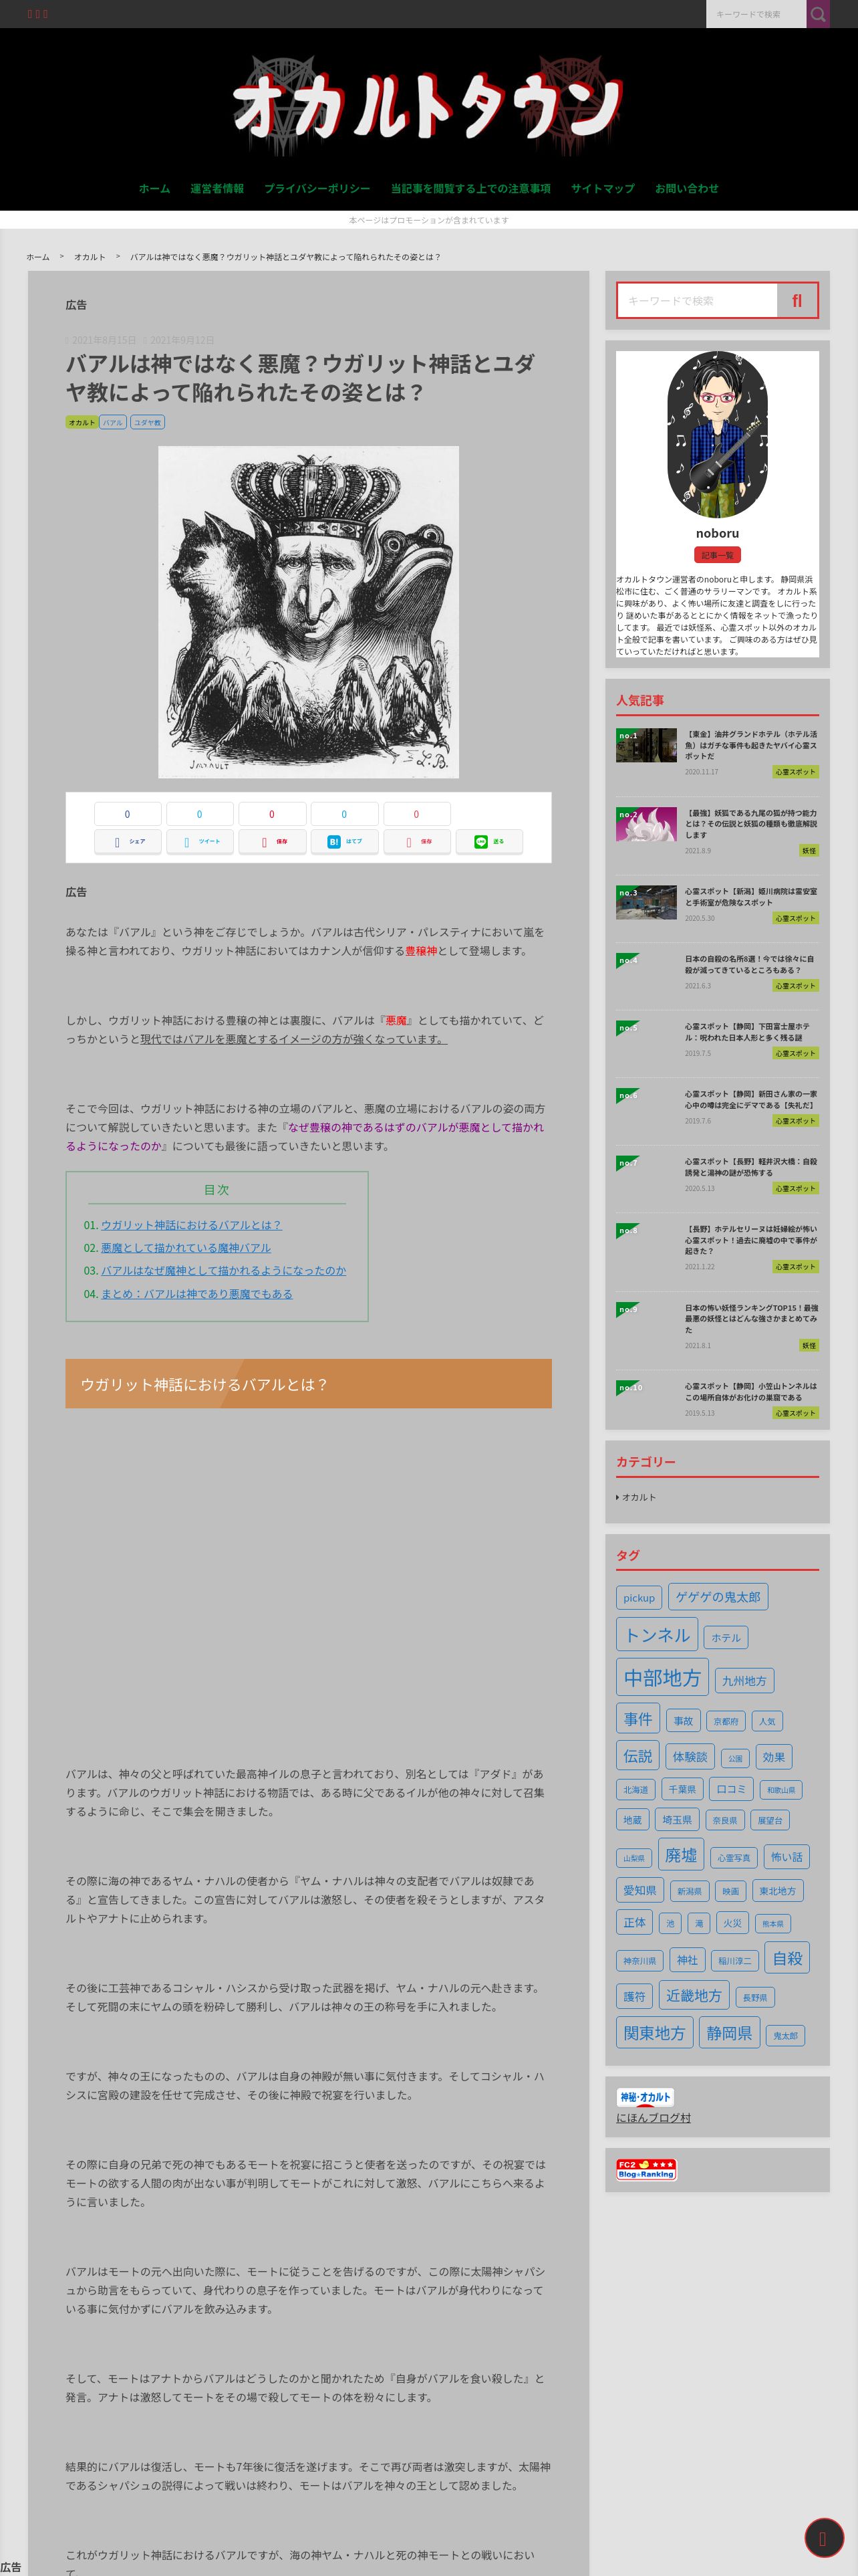This screenshot has height=2576, width=858.
Task: Click the オカルトタウン site logo
Action: pos(428,106)
